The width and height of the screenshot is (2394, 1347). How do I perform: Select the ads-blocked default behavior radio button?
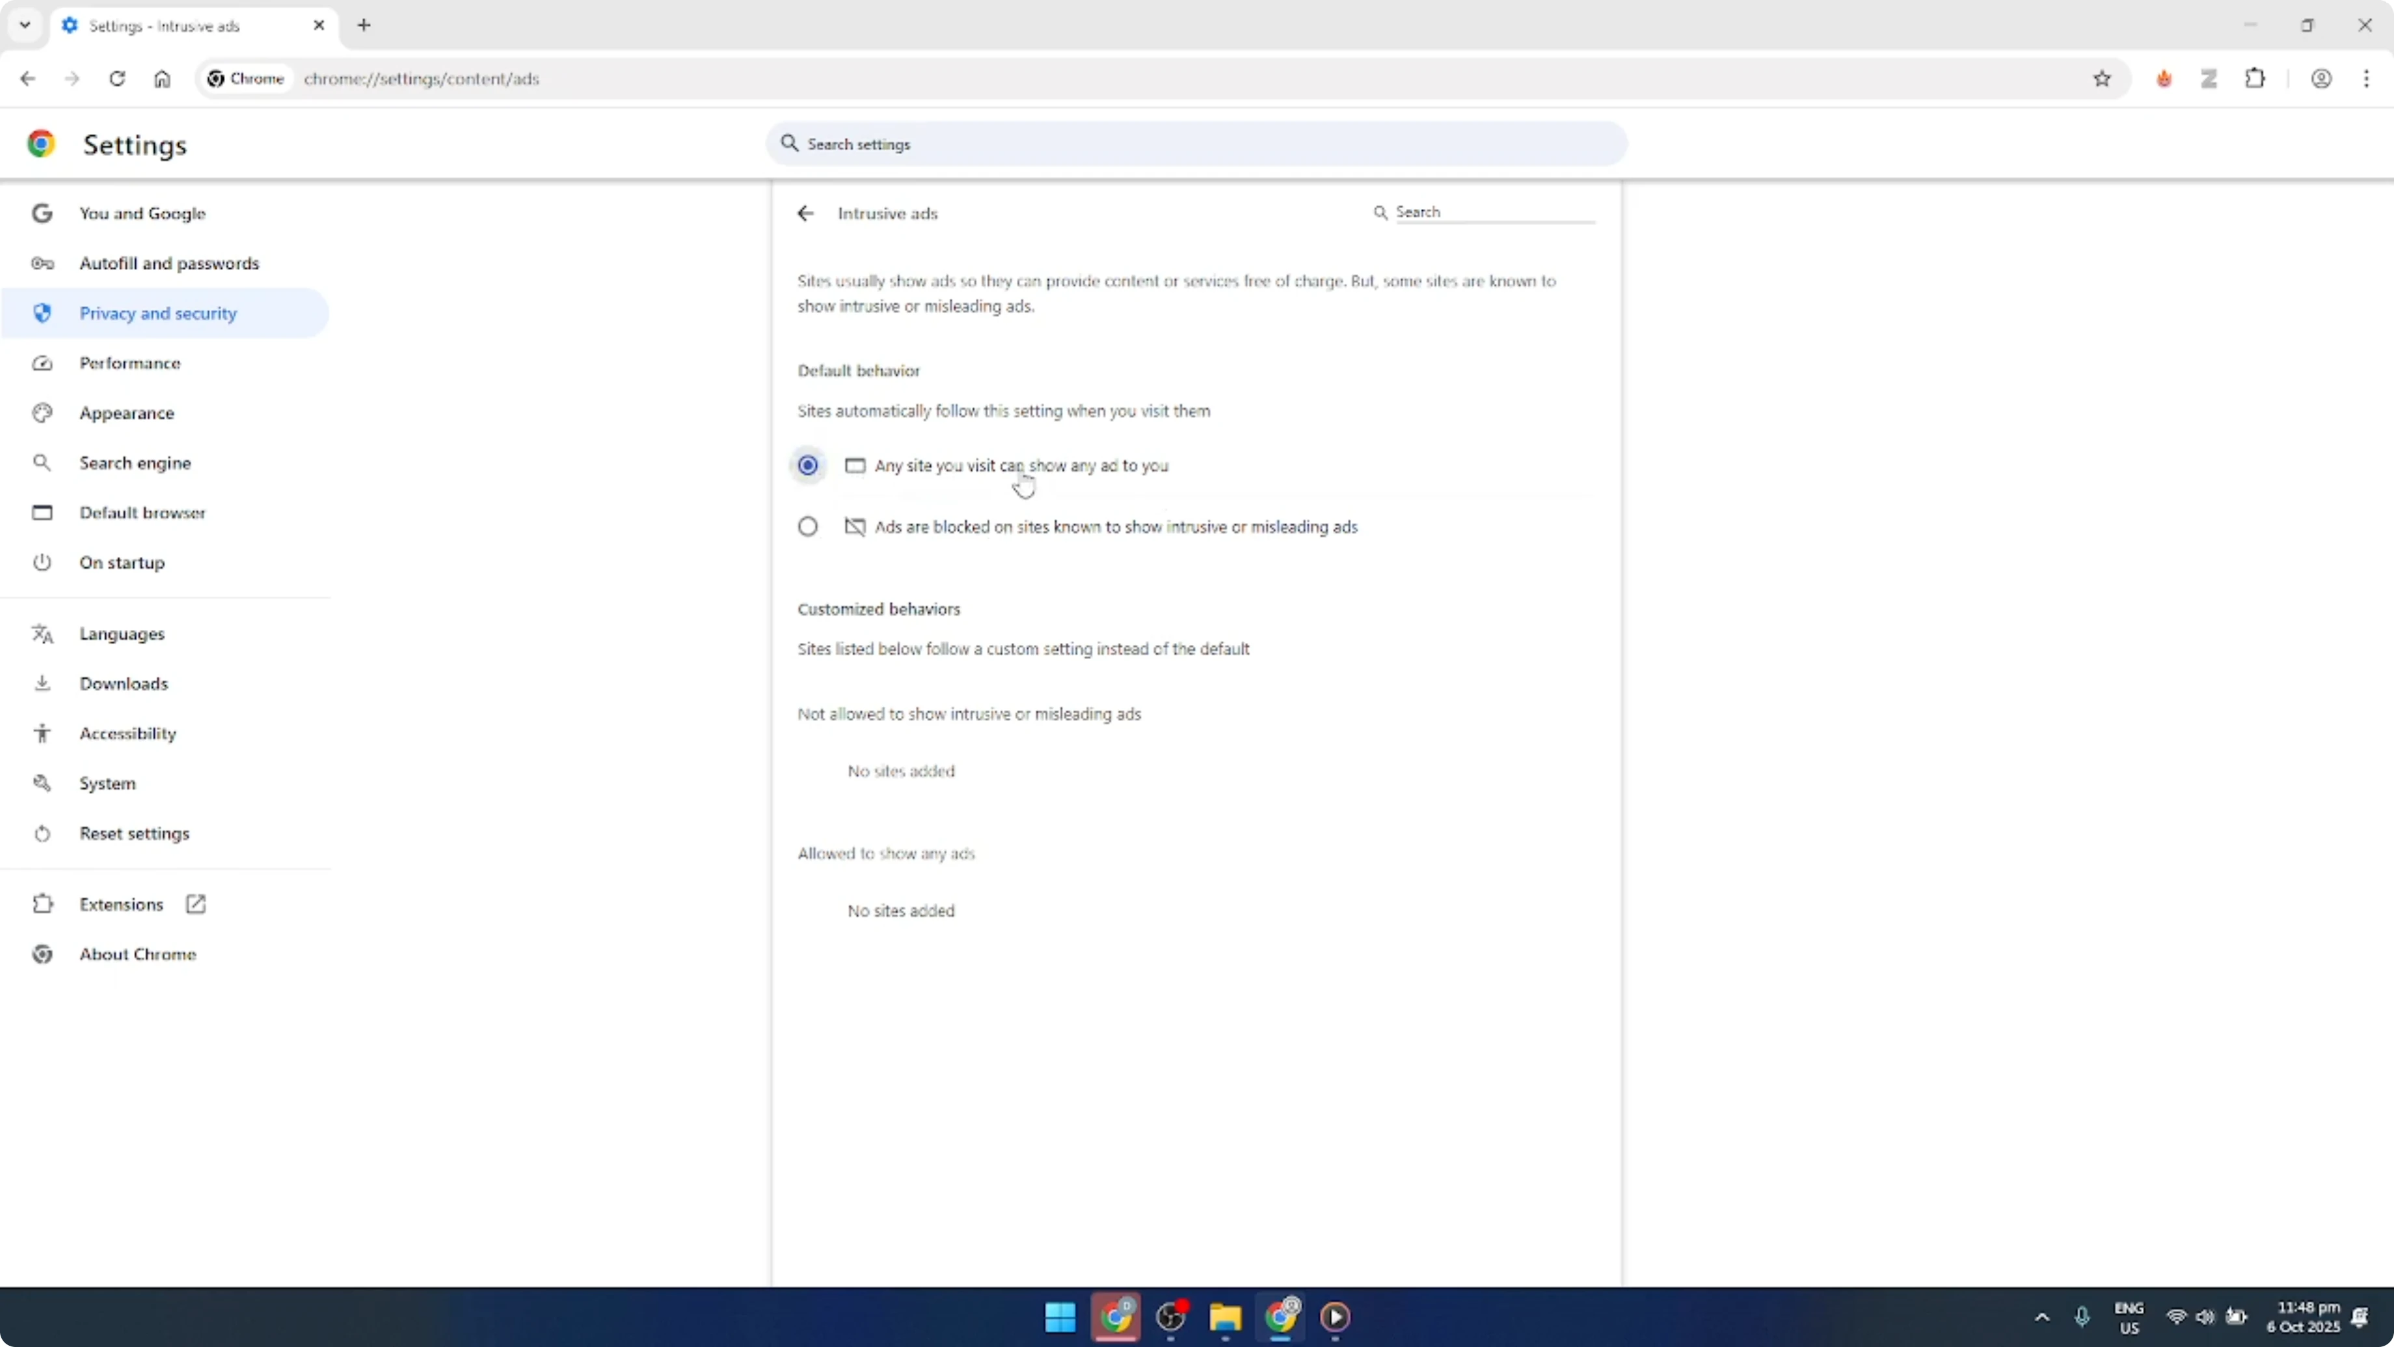(x=807, y=526)
